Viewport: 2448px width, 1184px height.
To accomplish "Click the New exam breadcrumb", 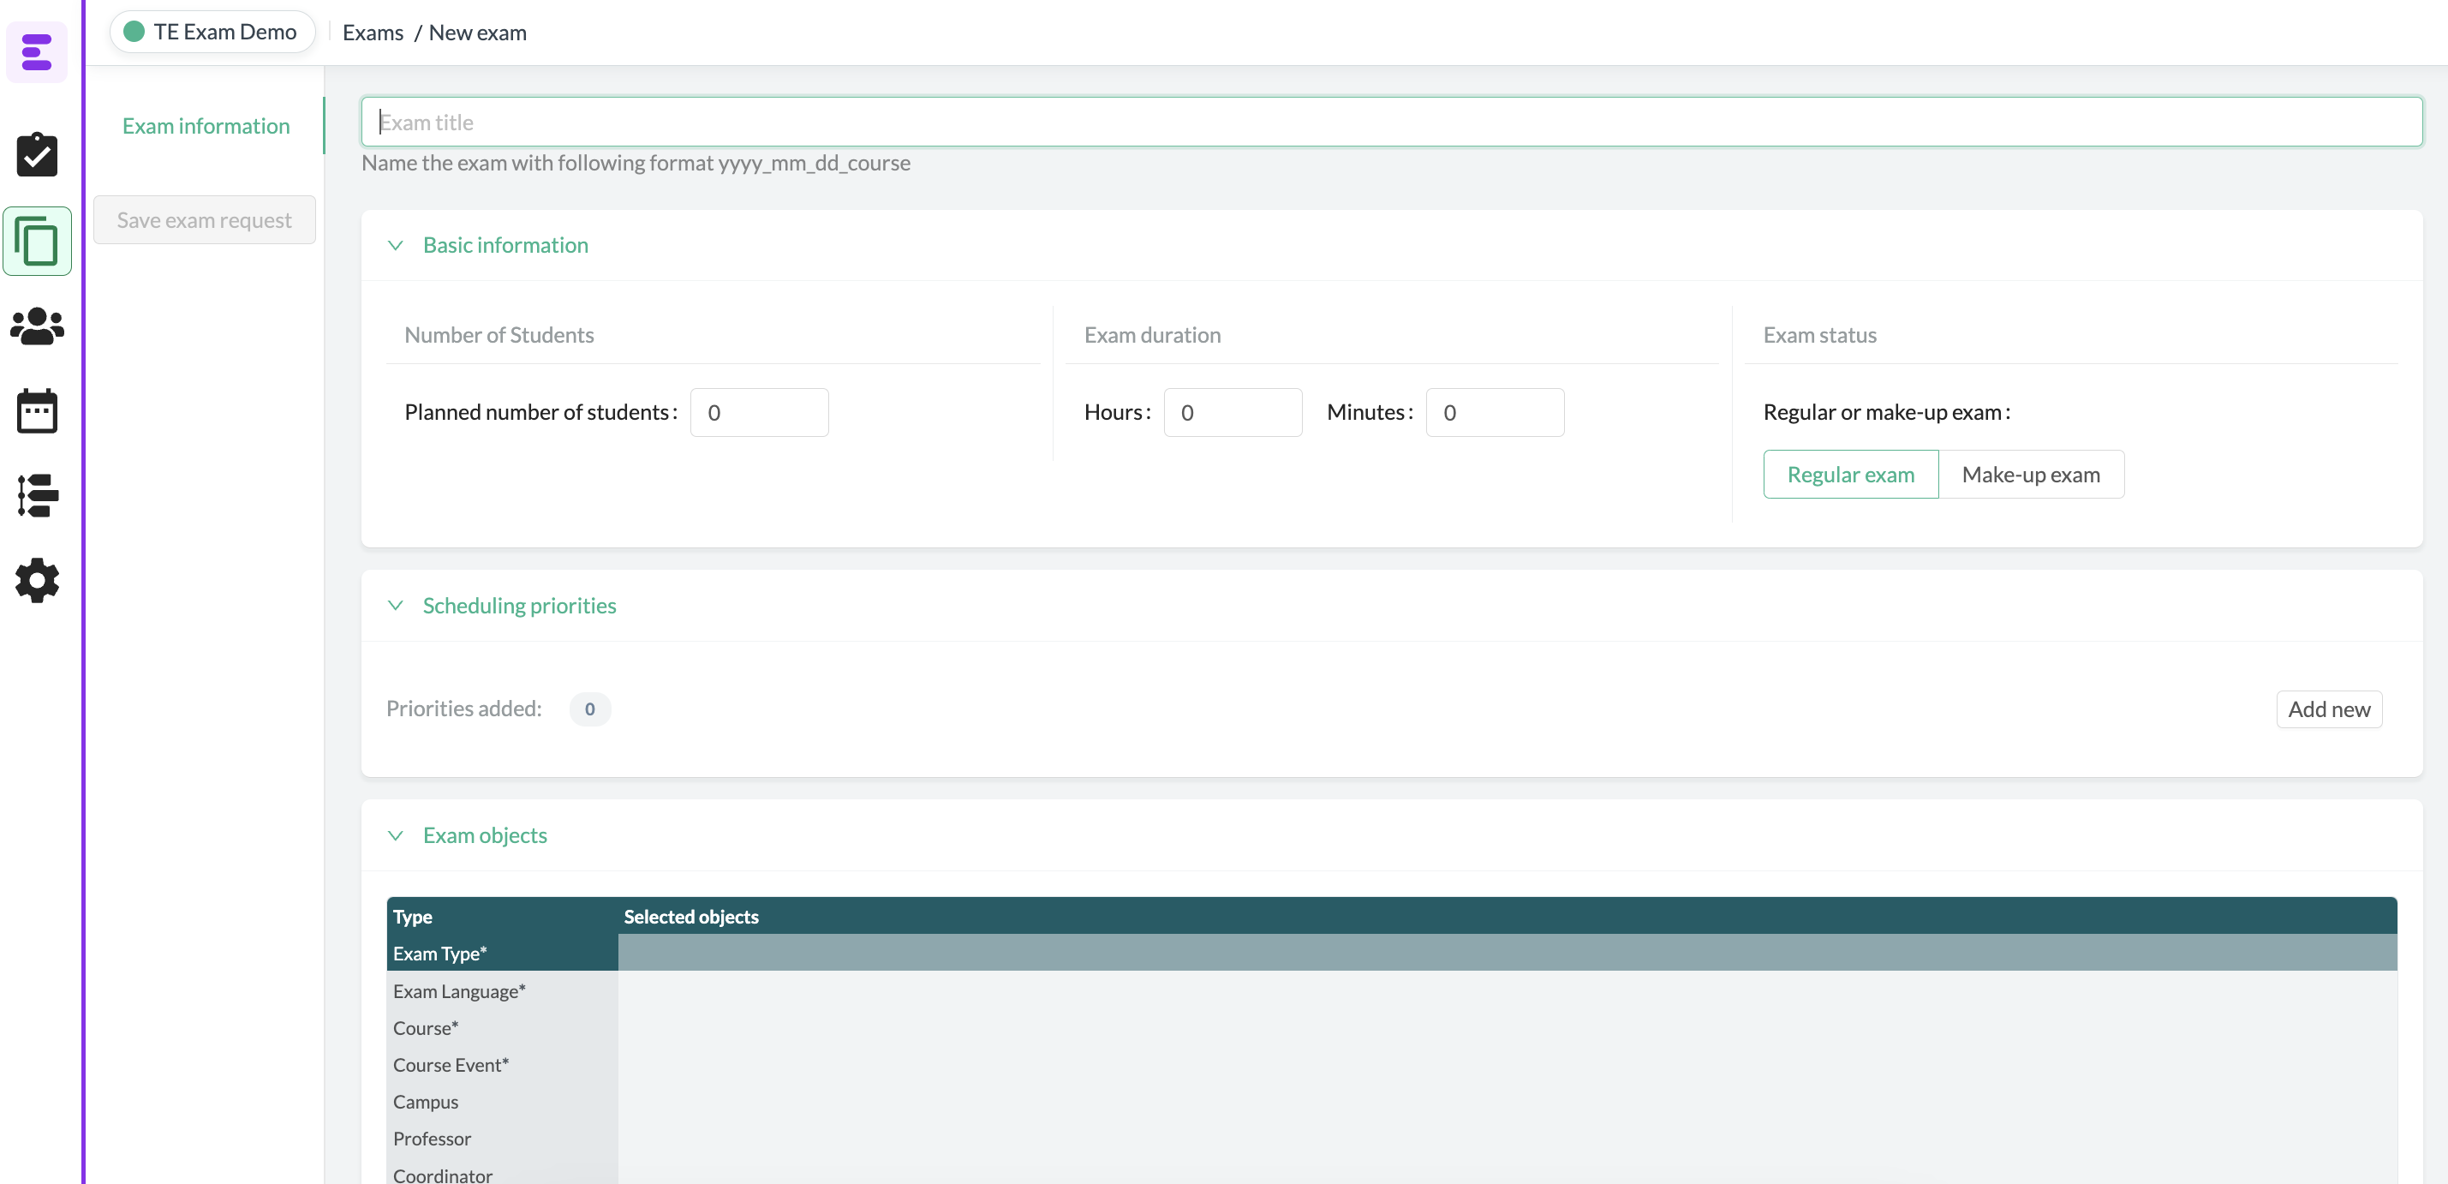I will tap(477, 33).
